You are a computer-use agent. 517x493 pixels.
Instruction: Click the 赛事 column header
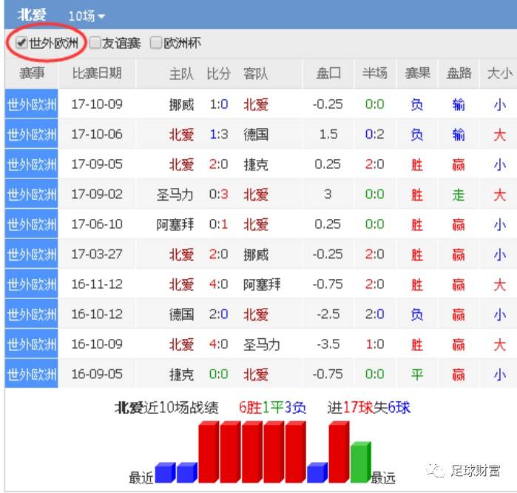tap(32, 73)
